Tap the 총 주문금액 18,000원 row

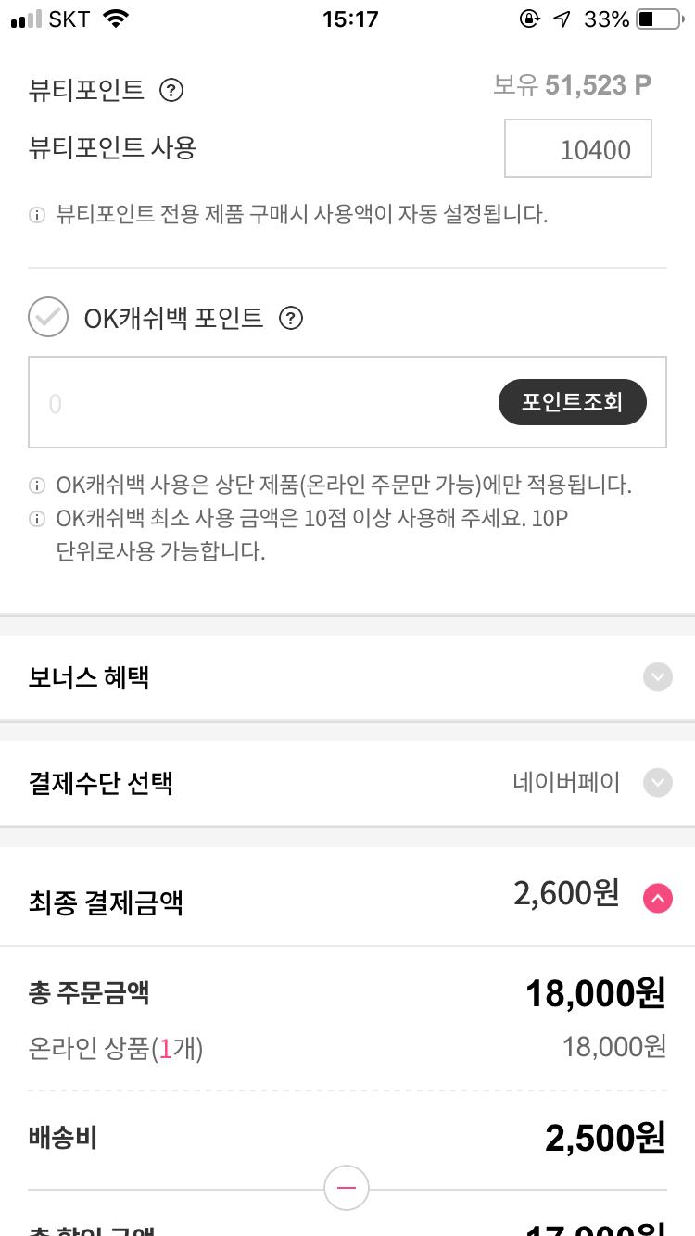pyautogui.click(x=347, y=993)
